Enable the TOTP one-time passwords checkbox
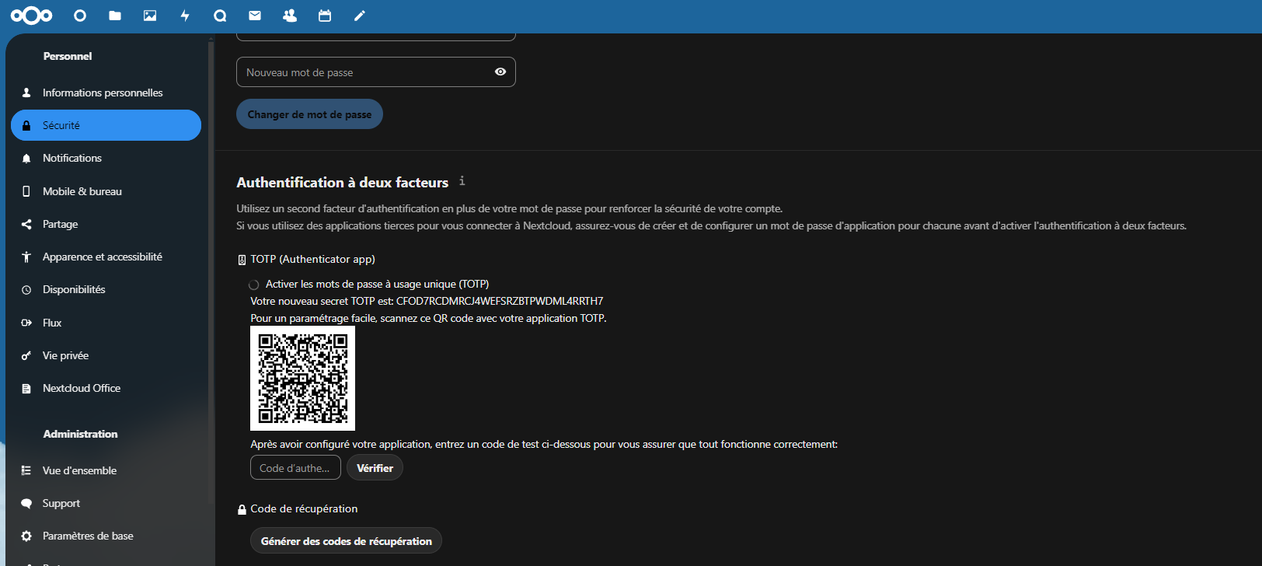 pyautogui.click(x=254, y=285)
